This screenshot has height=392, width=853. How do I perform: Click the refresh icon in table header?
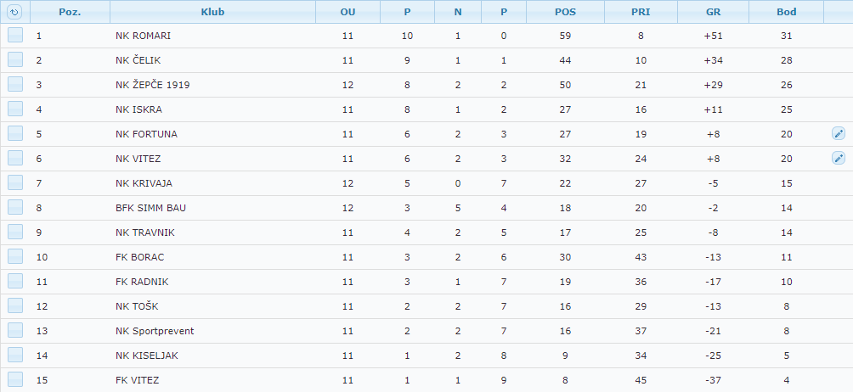point(14,12)
